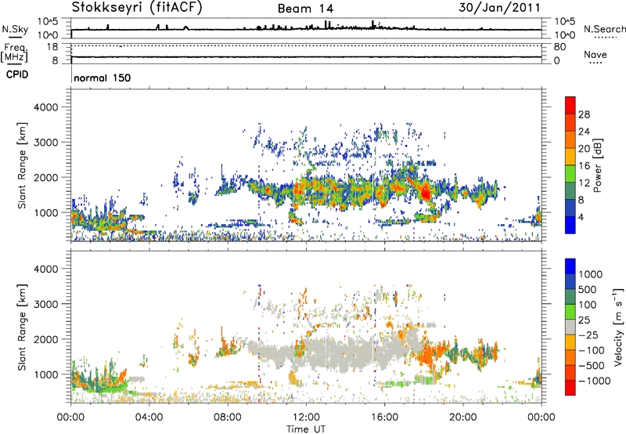Click the Slant Range label of power panel
Viewport: 626px width, 434px height.
click(x=22, y=166)
